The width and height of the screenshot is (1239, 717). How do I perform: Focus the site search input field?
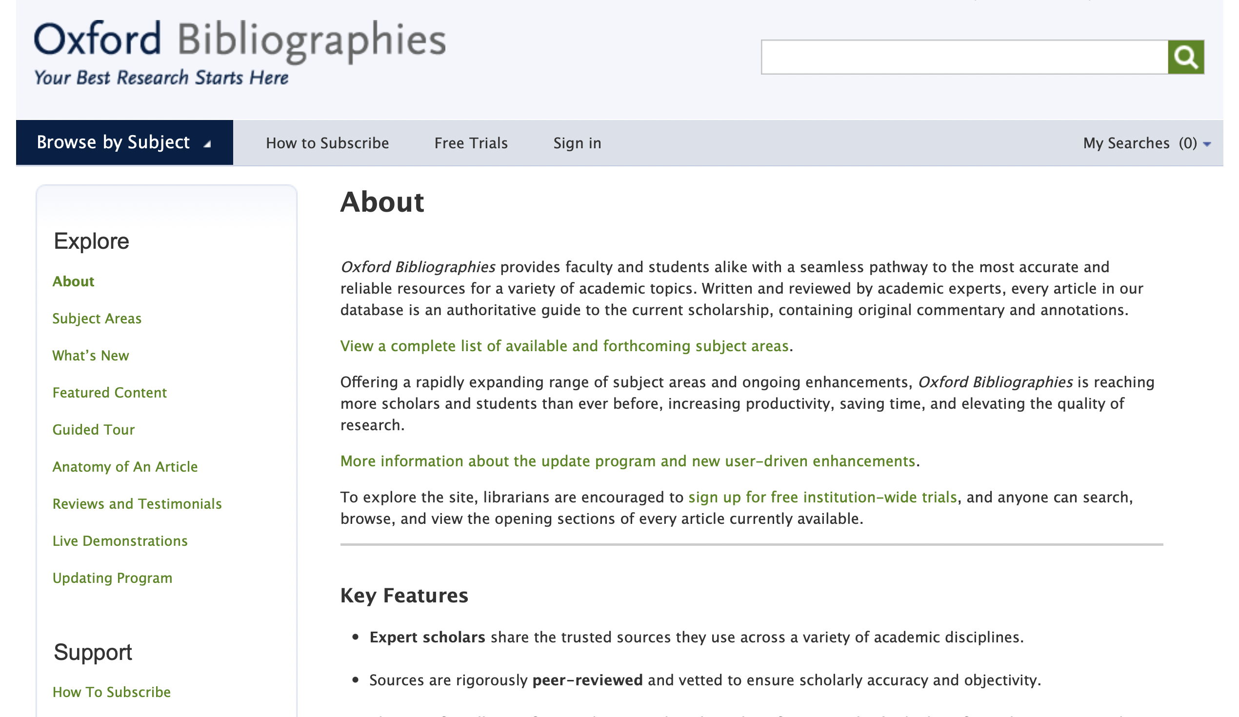click(x=965, y=57)
